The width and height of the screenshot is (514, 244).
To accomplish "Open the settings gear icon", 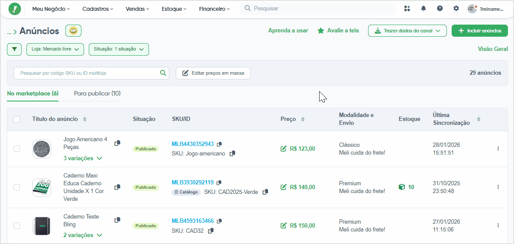I will tap(456, 9).
